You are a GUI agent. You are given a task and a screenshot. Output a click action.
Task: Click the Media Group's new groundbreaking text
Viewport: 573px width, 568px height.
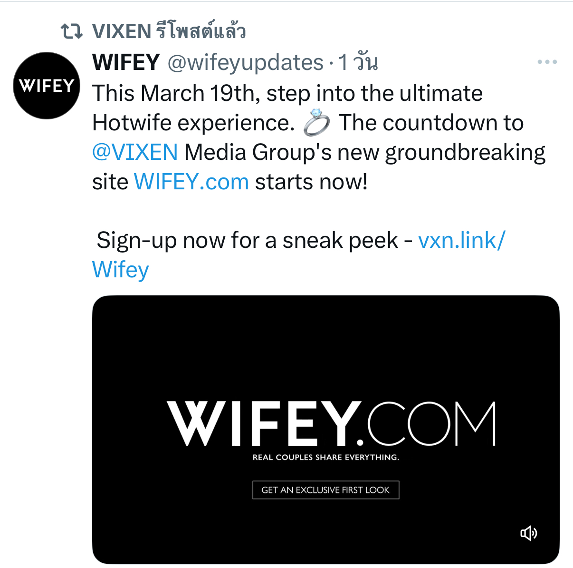coord(365,153)
